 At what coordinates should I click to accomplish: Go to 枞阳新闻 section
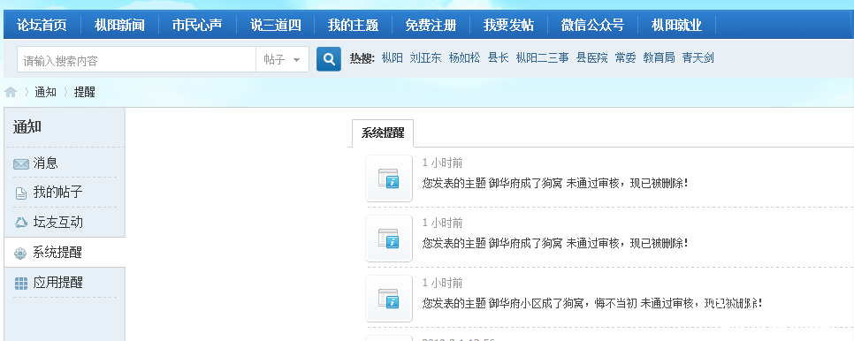pyautogui.click(x=119, y=25)
